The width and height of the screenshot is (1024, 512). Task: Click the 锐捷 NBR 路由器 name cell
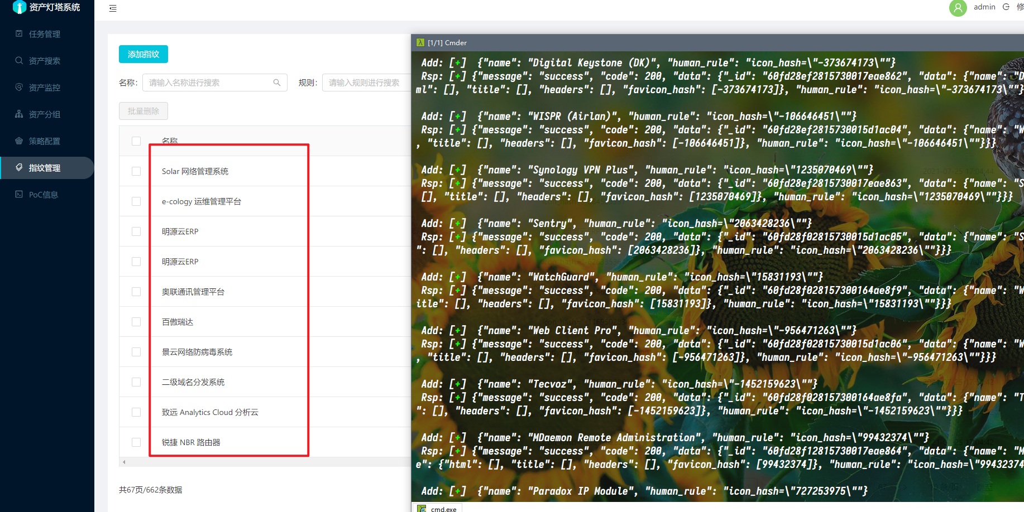click(191, 442)
